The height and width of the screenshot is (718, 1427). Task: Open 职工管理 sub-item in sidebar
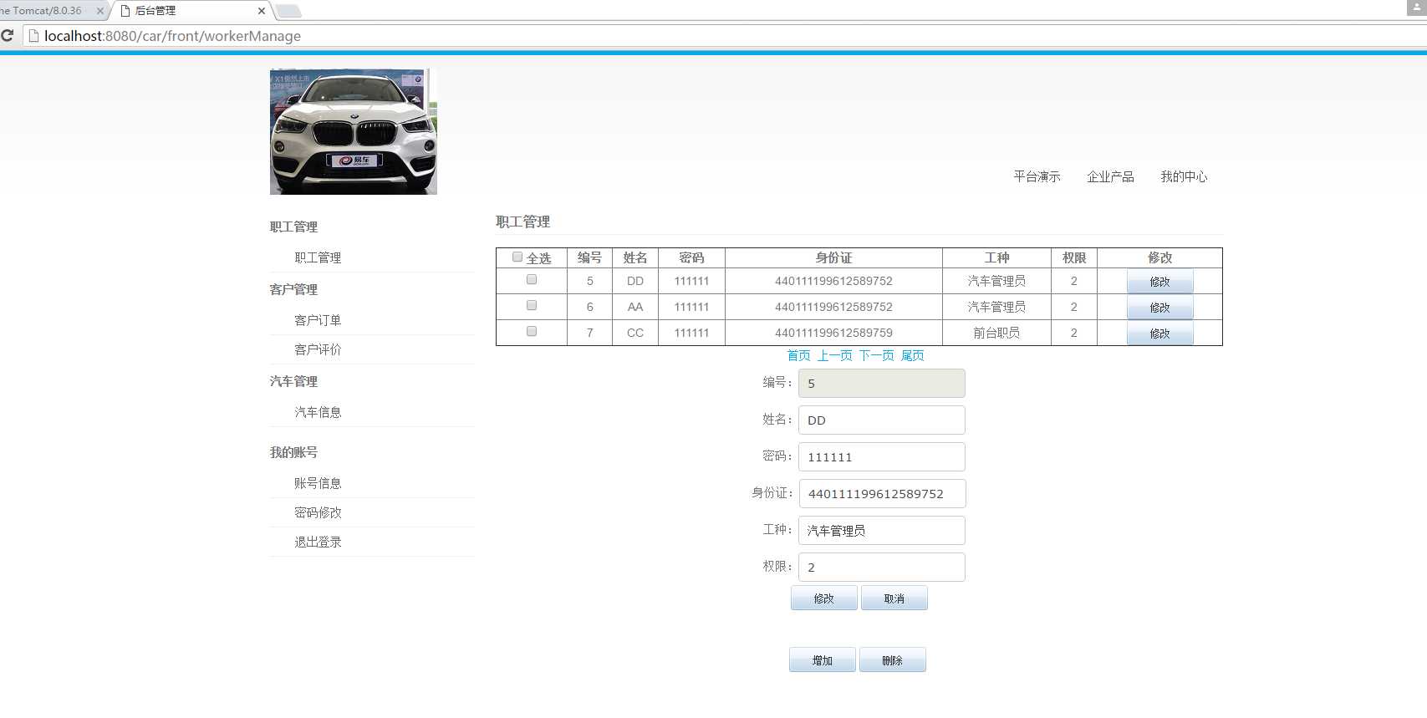coord(318,257)
